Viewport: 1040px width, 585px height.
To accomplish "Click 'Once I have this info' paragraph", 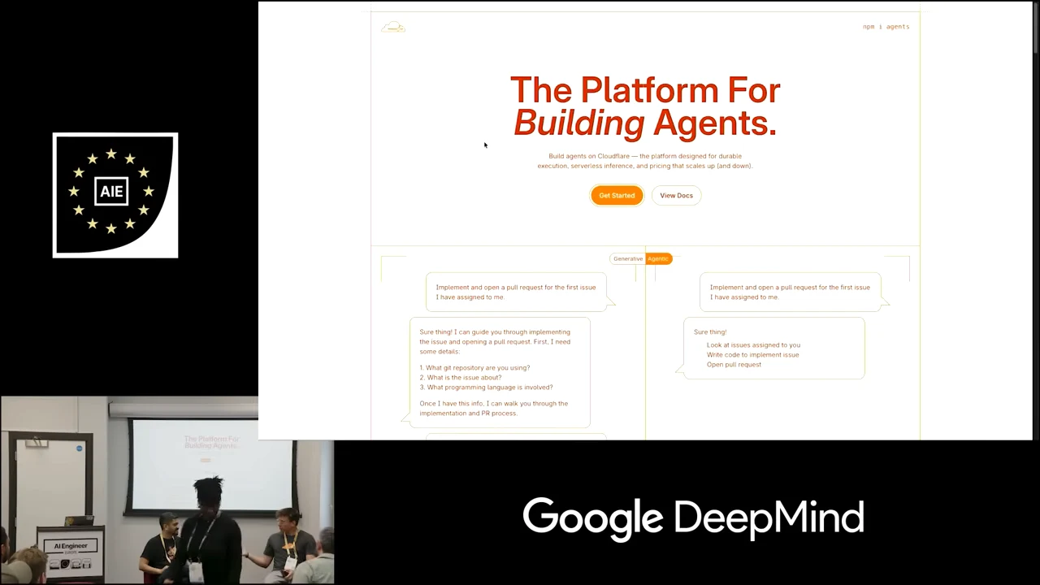I will pos(494,408).
